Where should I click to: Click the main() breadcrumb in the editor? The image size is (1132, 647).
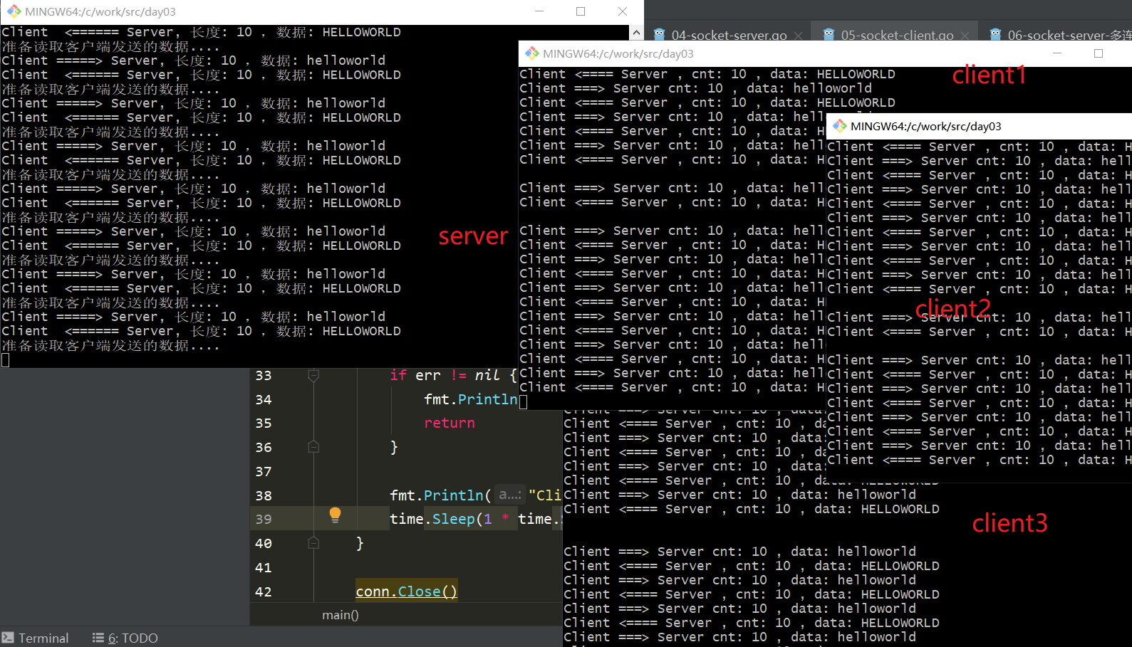340,615
